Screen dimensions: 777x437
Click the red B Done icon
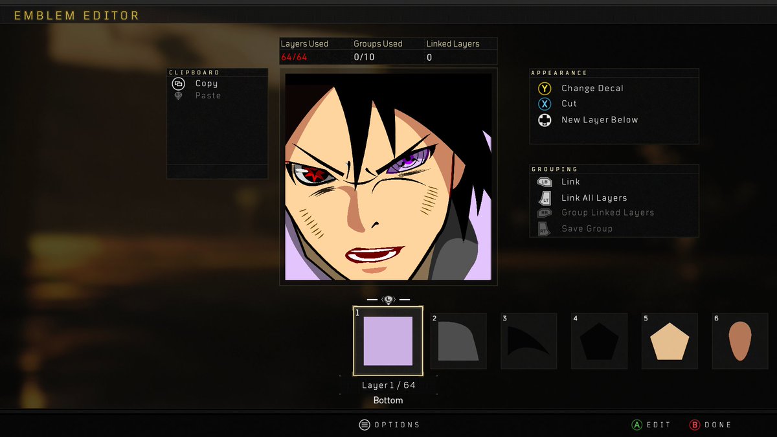695,425
